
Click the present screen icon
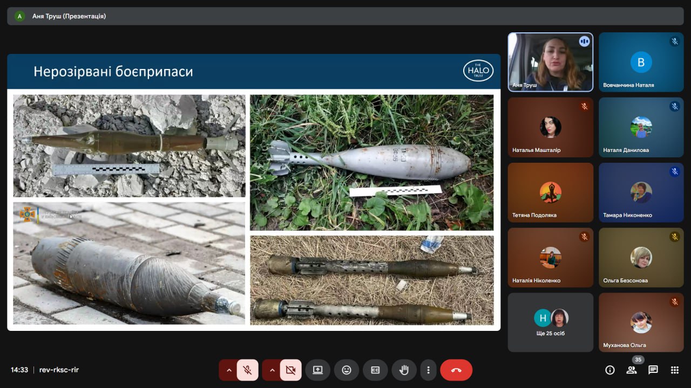tap(317, 370)
